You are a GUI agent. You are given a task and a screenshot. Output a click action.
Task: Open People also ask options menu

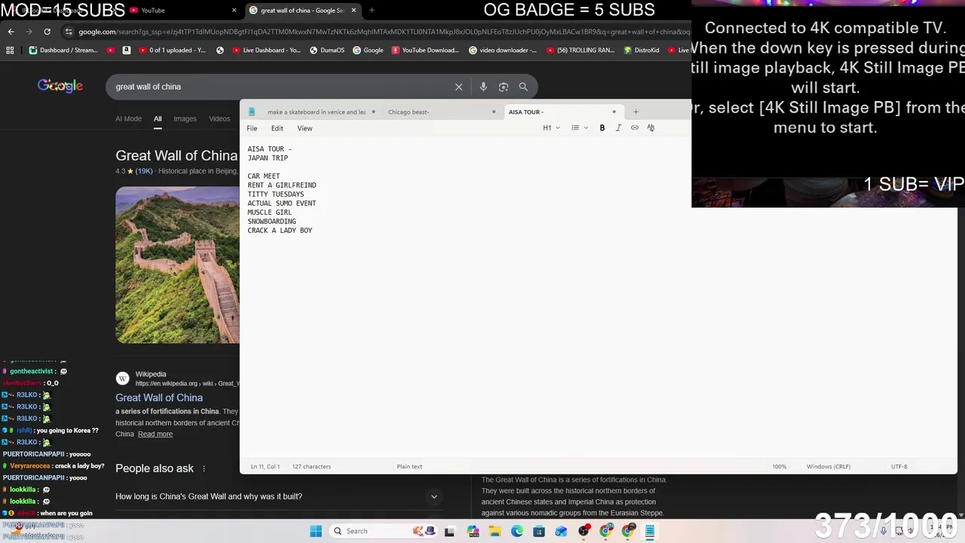tap(204, 468)
